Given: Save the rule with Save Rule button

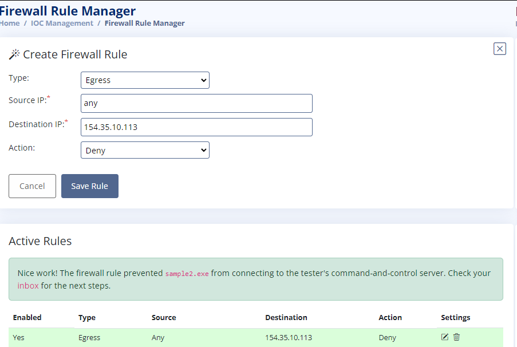Looking at the screenshot, I should 90,186.
